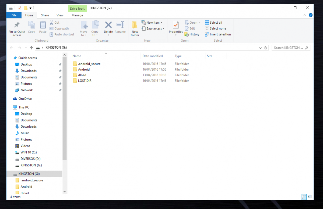Click the Back navigation arrow
The height and width of the screenshot is (209, 323).
pyautogui.click(x=12, y=48)
